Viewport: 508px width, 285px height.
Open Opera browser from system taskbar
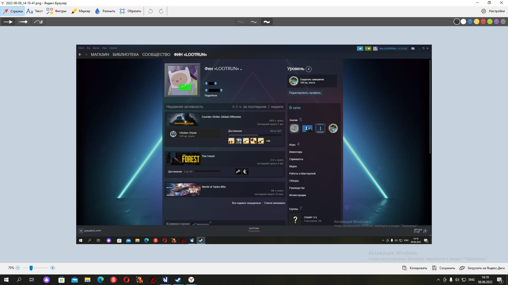(126, 280)
